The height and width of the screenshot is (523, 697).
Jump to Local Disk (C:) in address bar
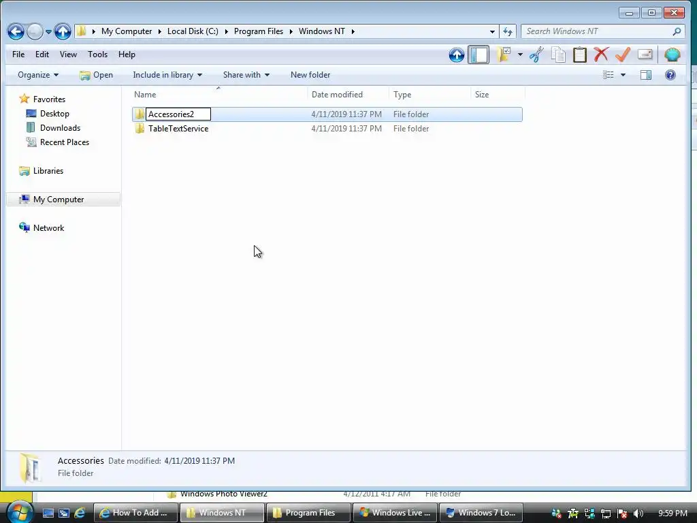[x=193, y=31]
